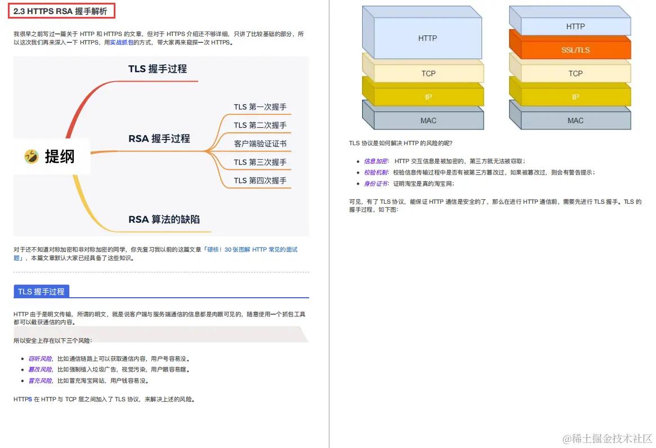Image resolution: width=656 pixels, height=448 pixels.
Task: Click the 窃听风险 italic bullet text
Action: tap(40, 358)
